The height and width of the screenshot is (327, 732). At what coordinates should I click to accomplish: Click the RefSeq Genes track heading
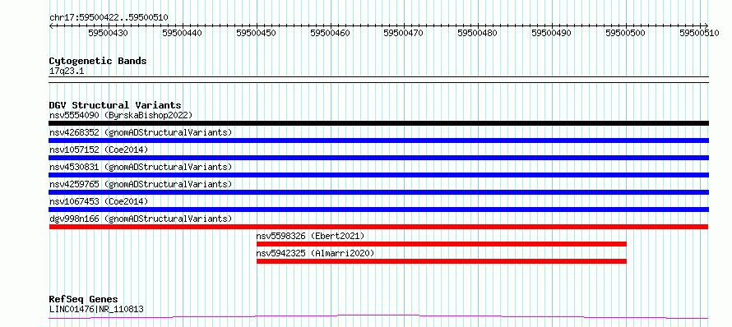coord(84,299)
